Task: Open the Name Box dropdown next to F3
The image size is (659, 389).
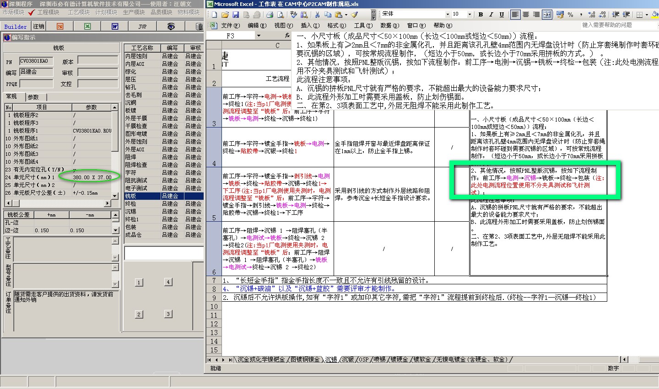Action: point(259,35)
